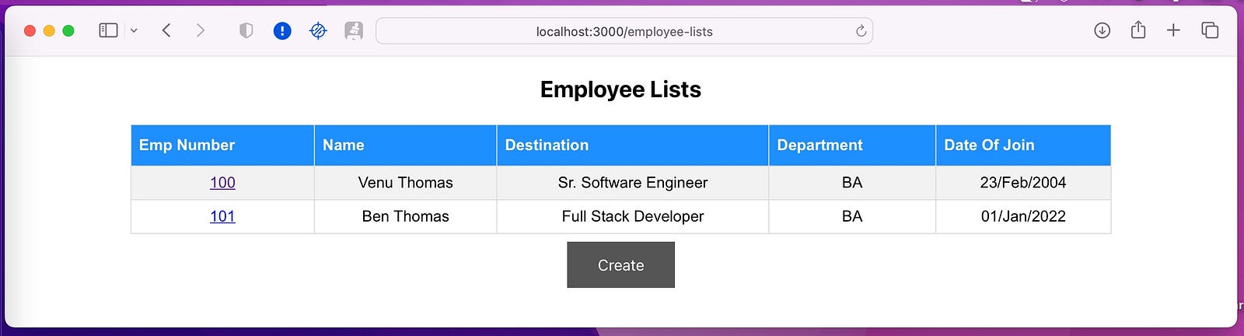Select the Emp Number column header

(222, 145)
